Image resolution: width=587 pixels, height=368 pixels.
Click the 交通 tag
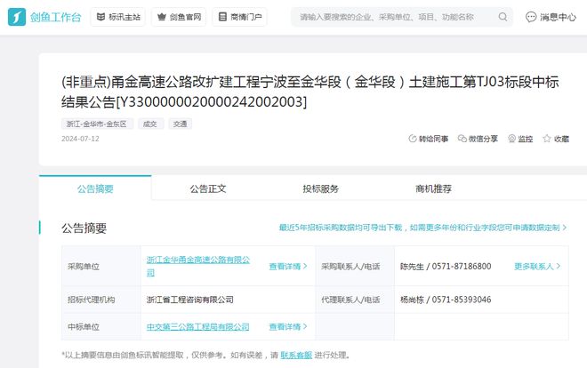click(x=180, y=124)
